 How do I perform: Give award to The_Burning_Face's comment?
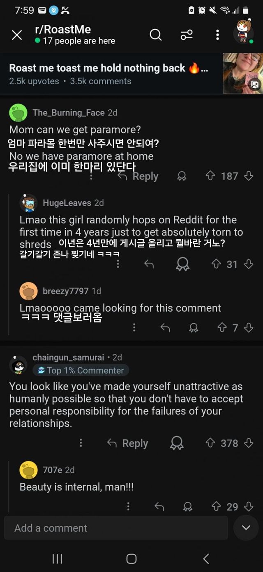click(x=182, y=177)
